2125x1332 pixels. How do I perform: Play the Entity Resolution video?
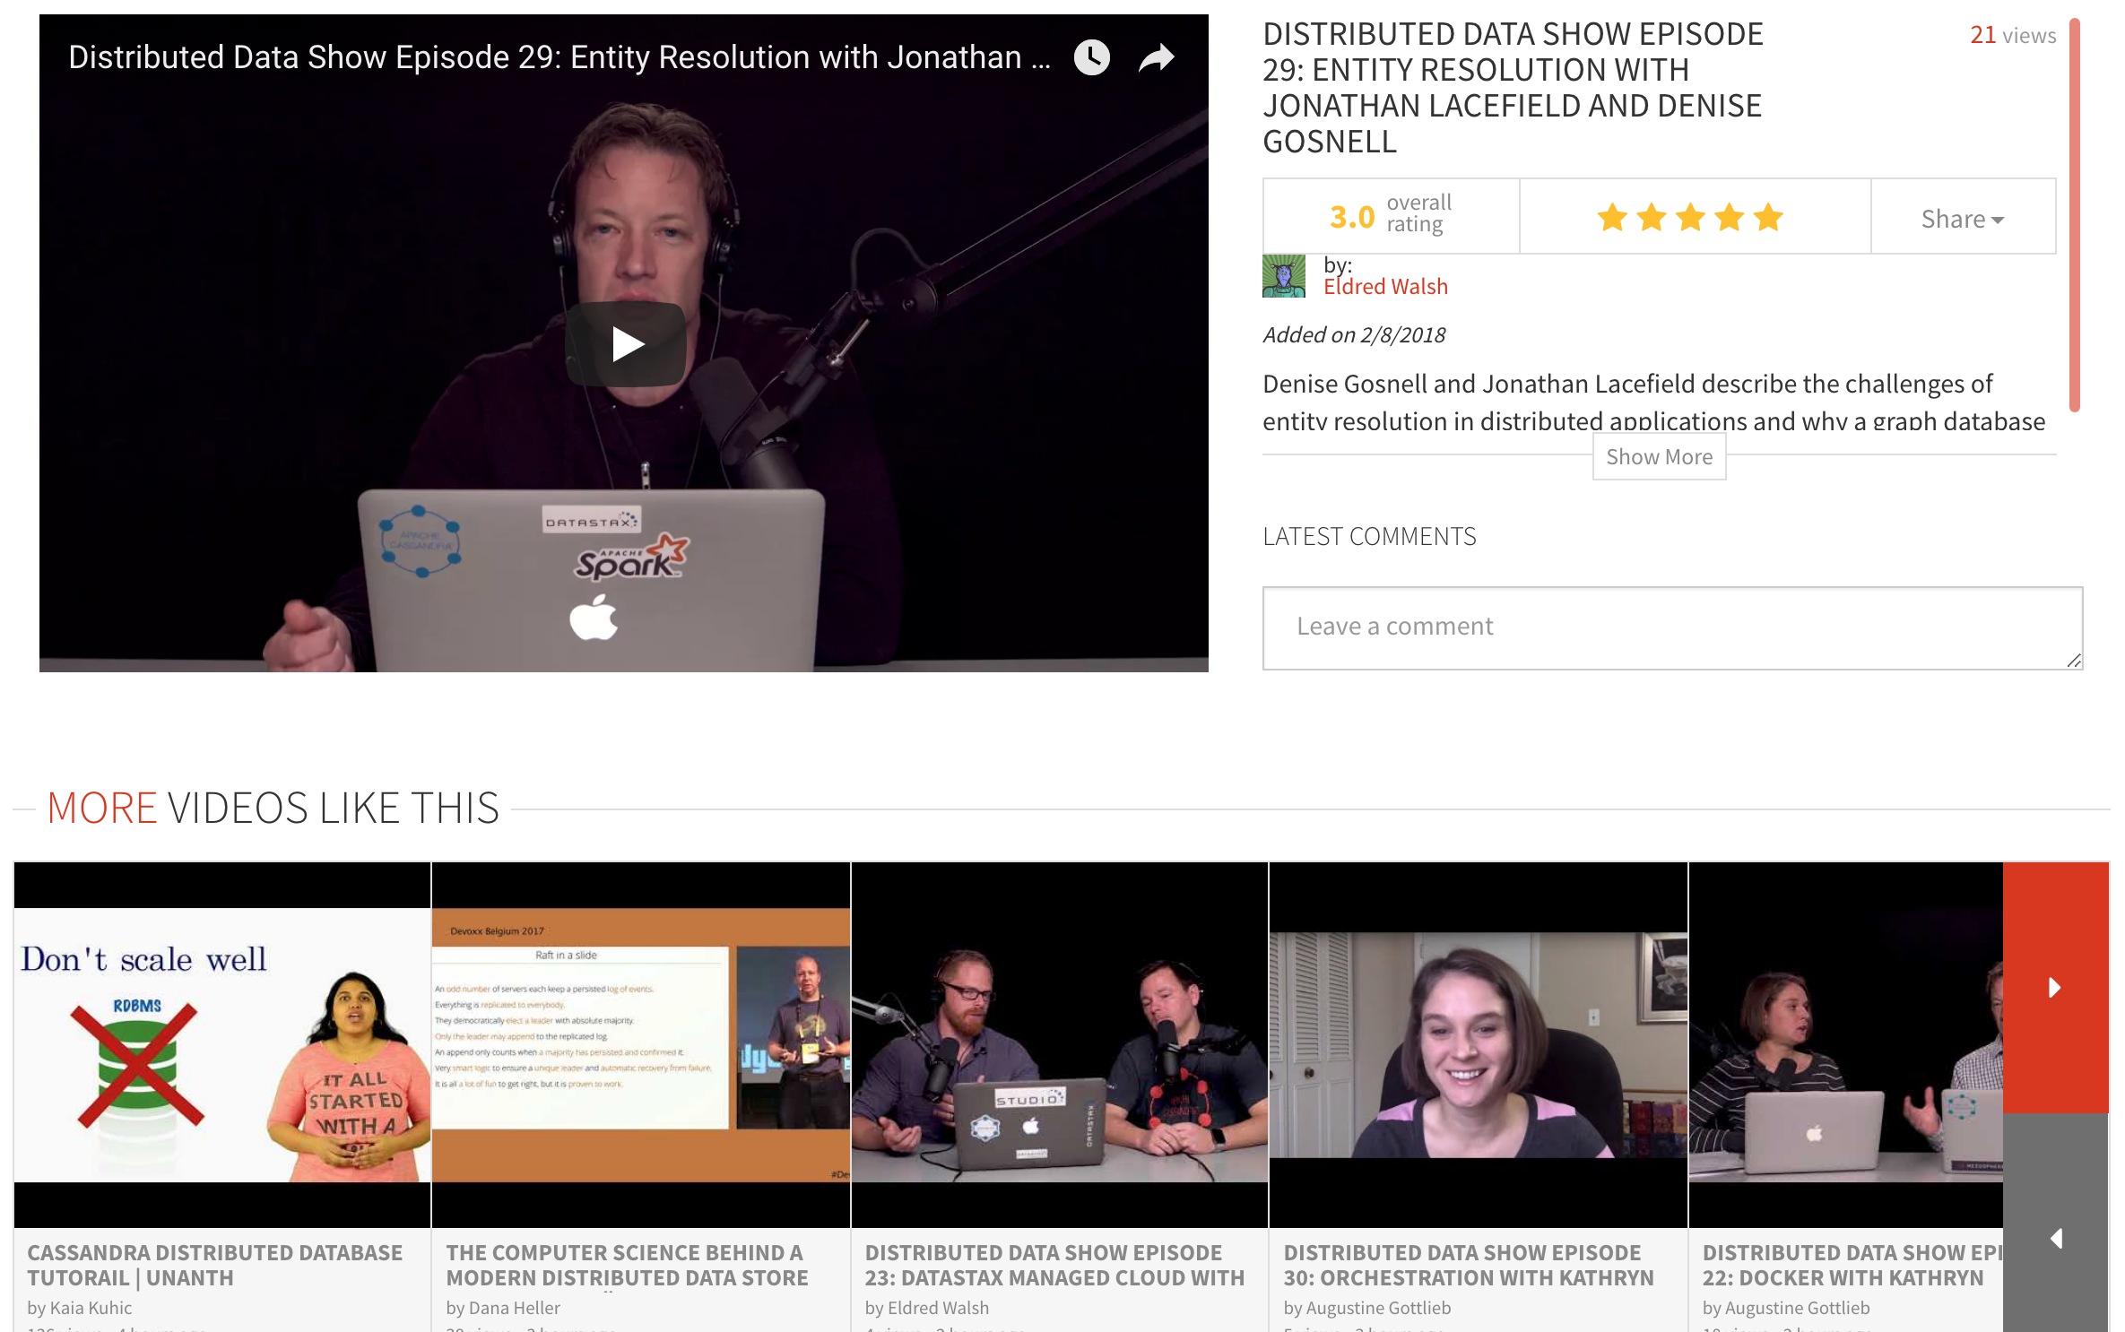625,344
